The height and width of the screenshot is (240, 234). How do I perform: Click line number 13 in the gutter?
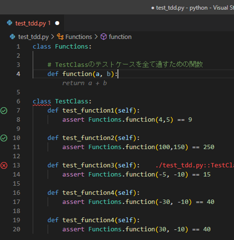[17, 165]
